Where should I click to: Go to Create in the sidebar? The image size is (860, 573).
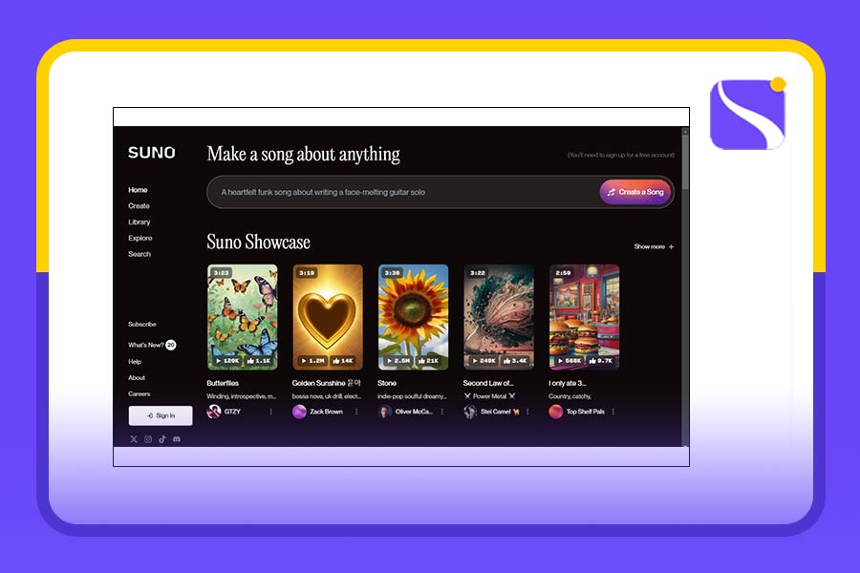click(139, 206)
